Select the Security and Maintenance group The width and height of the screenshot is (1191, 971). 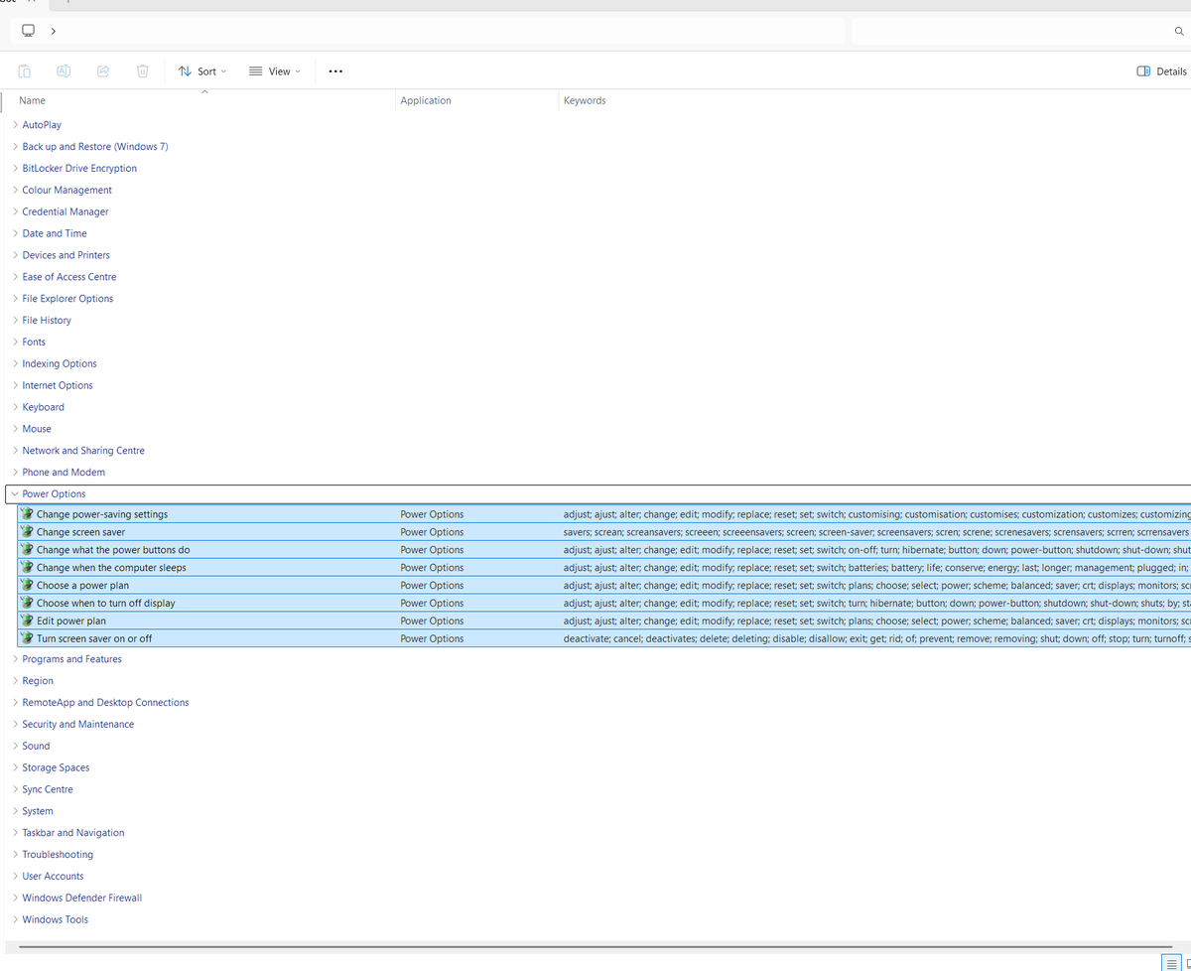pyautogui.click(x=78, y=725)
